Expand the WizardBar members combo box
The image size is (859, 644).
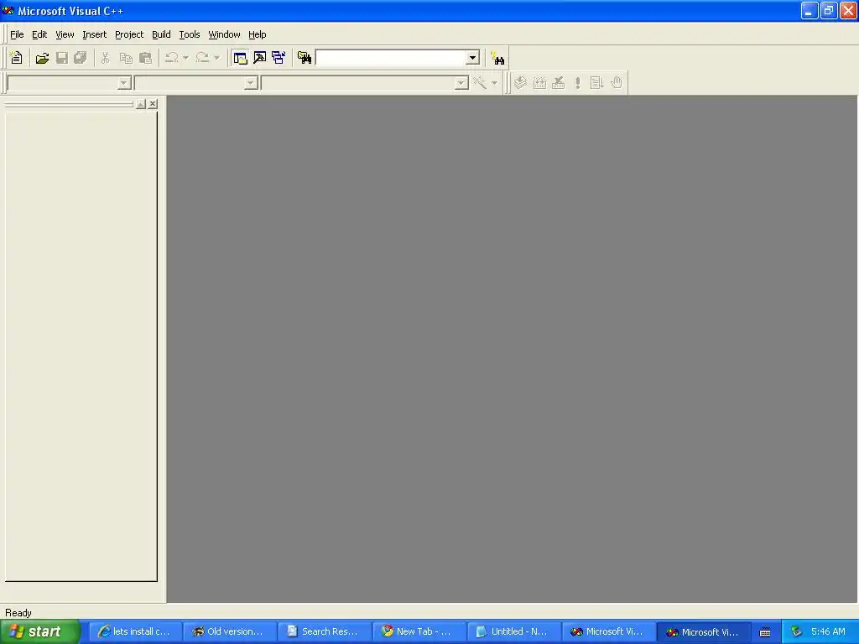[461, 83]
